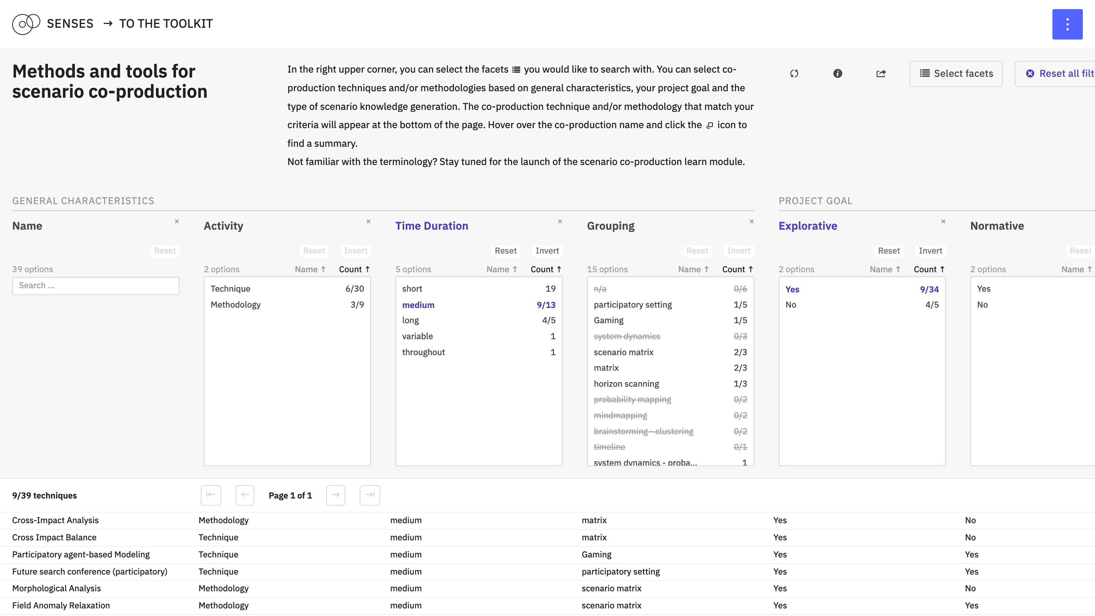
Task: Click the refresh arrows icon
Action: click(x=794, y=73)
